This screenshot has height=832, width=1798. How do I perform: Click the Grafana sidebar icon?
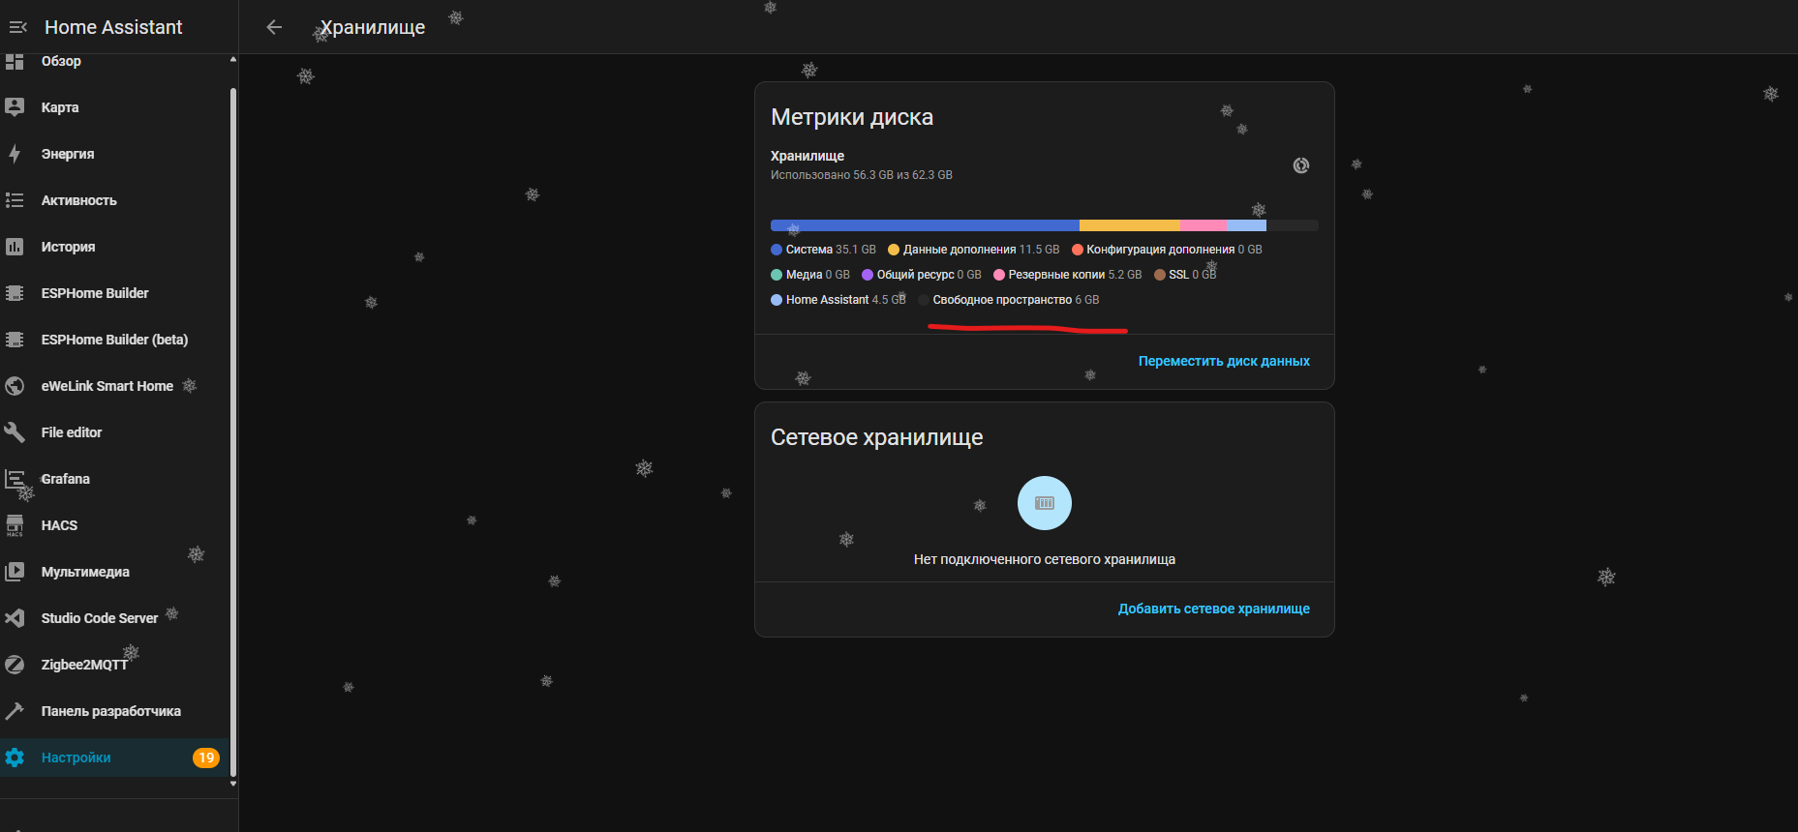tap(15, 479)
